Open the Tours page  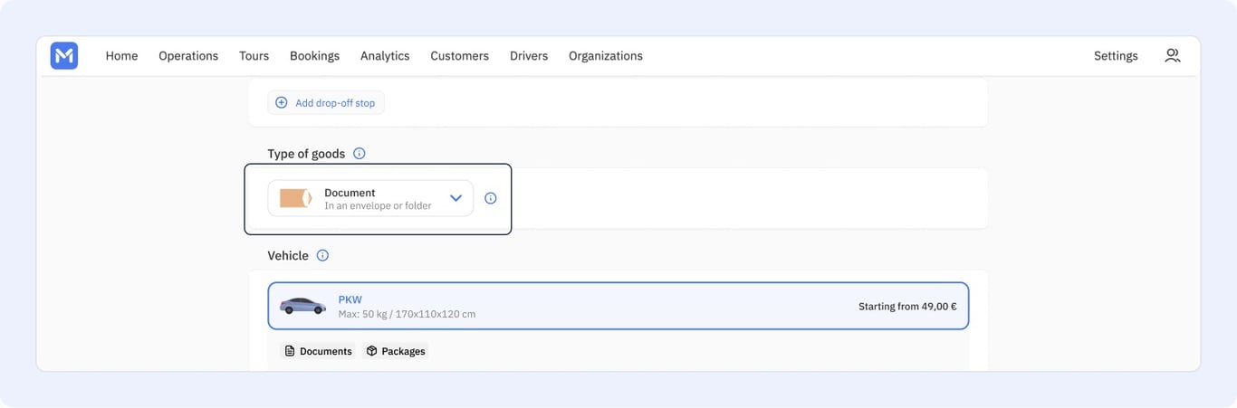(254, 56)
